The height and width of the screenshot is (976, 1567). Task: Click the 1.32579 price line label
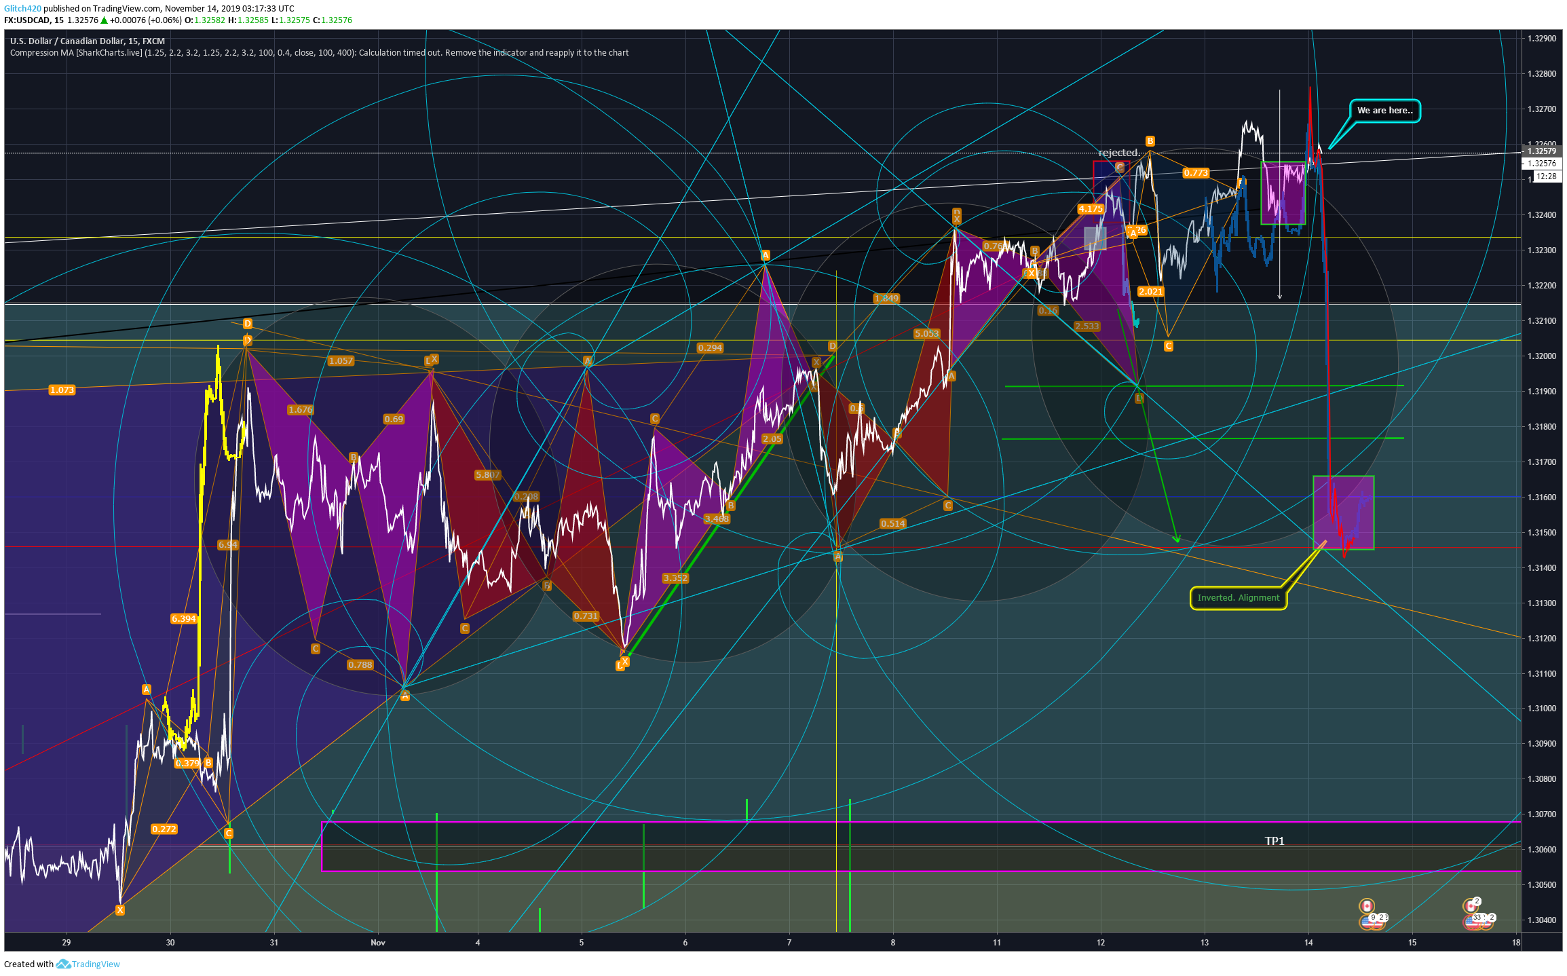pos(1541,151)
